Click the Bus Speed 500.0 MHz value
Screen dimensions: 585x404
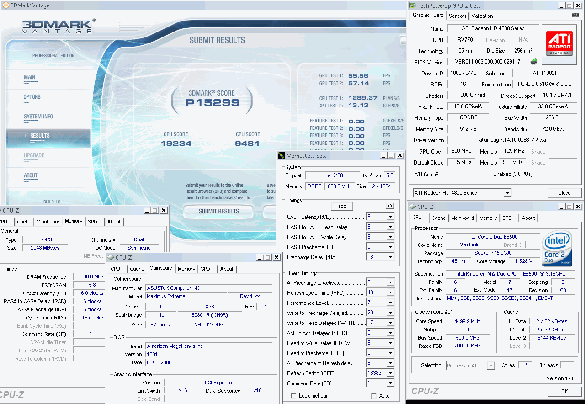[x=468, y=338]
